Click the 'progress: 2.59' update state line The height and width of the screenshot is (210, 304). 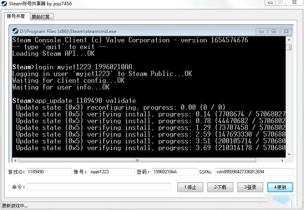click(x=151, y=134)
